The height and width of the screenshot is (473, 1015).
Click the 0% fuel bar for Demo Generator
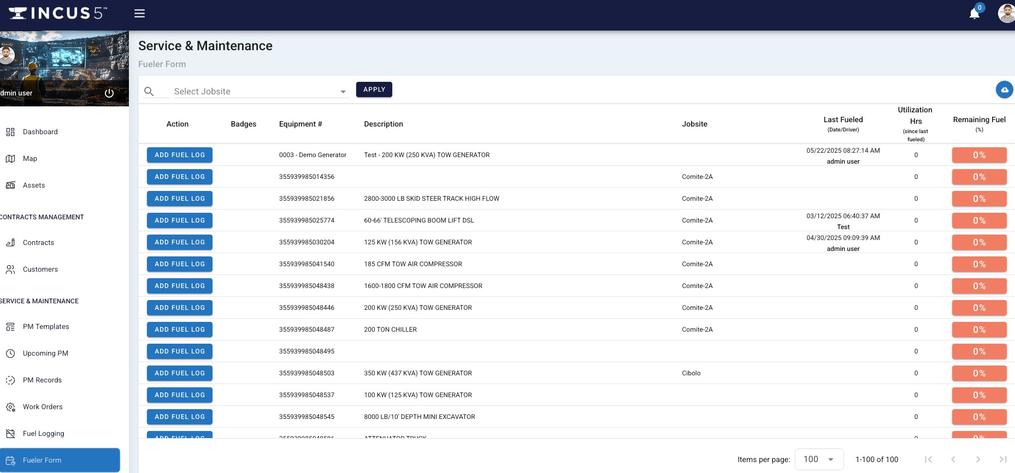tap(979, 155)
